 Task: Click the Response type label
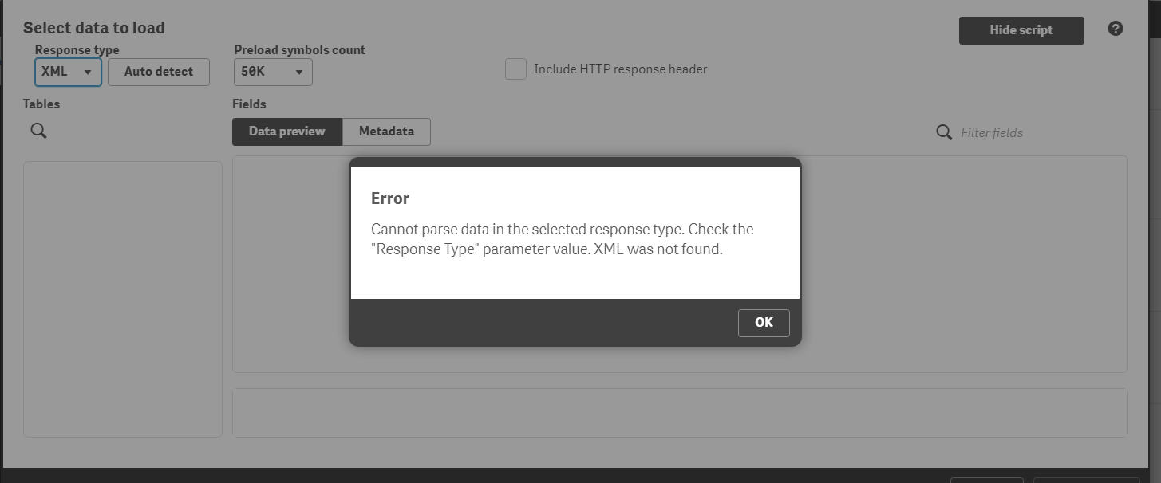77,49
